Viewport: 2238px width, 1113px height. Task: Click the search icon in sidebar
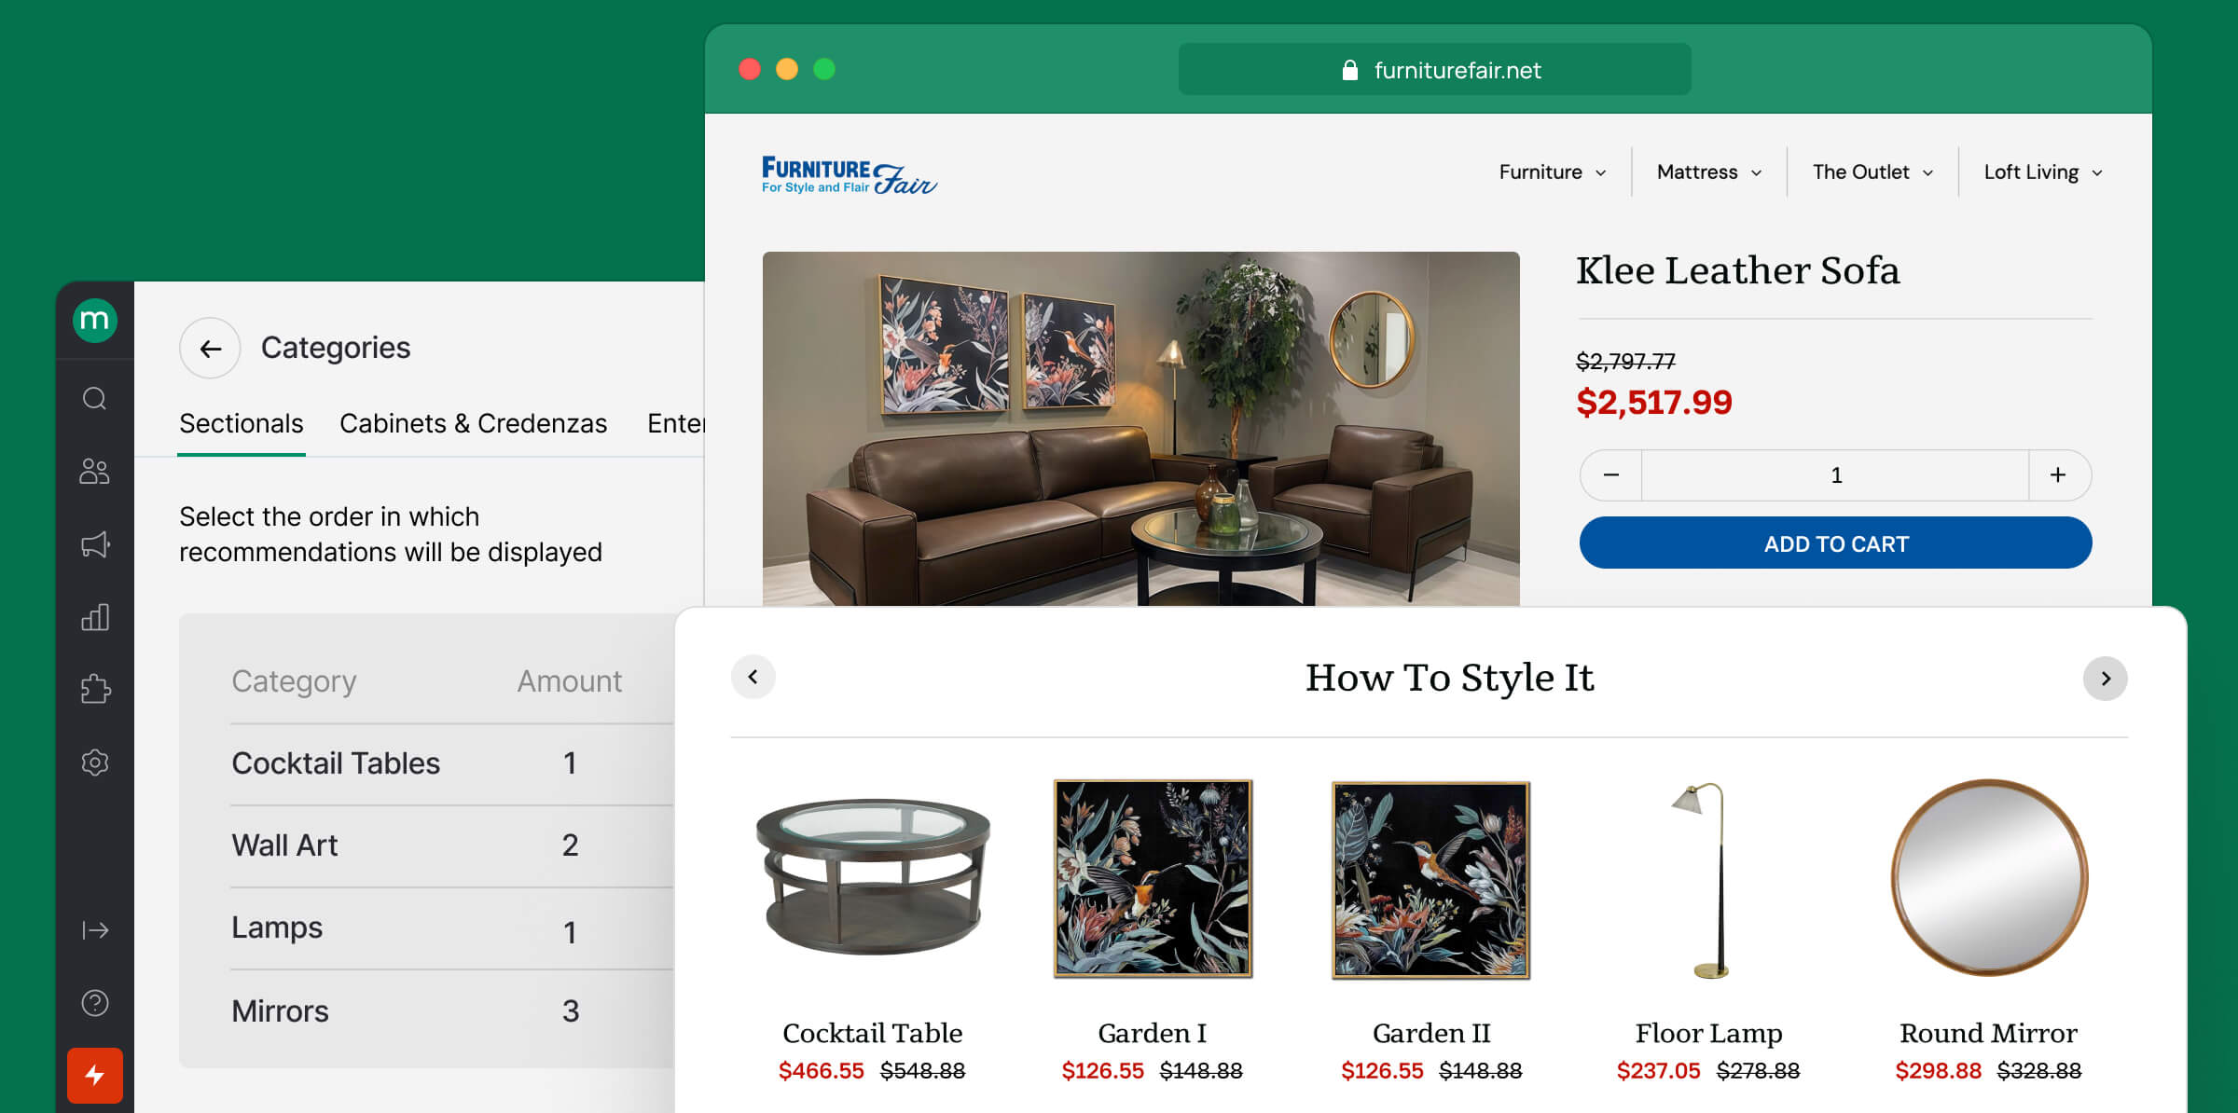click(94, 399)
